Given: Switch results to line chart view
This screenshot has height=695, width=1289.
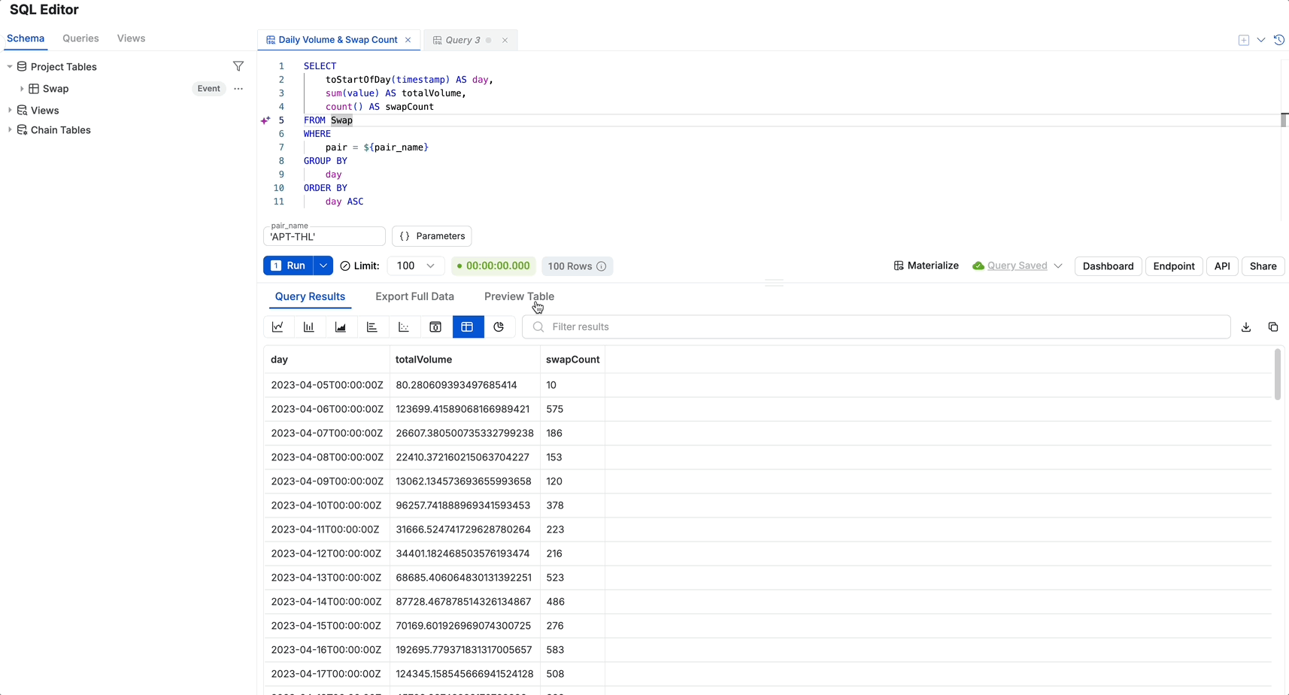Looking at the screenshot, I should tap(278, 327).
